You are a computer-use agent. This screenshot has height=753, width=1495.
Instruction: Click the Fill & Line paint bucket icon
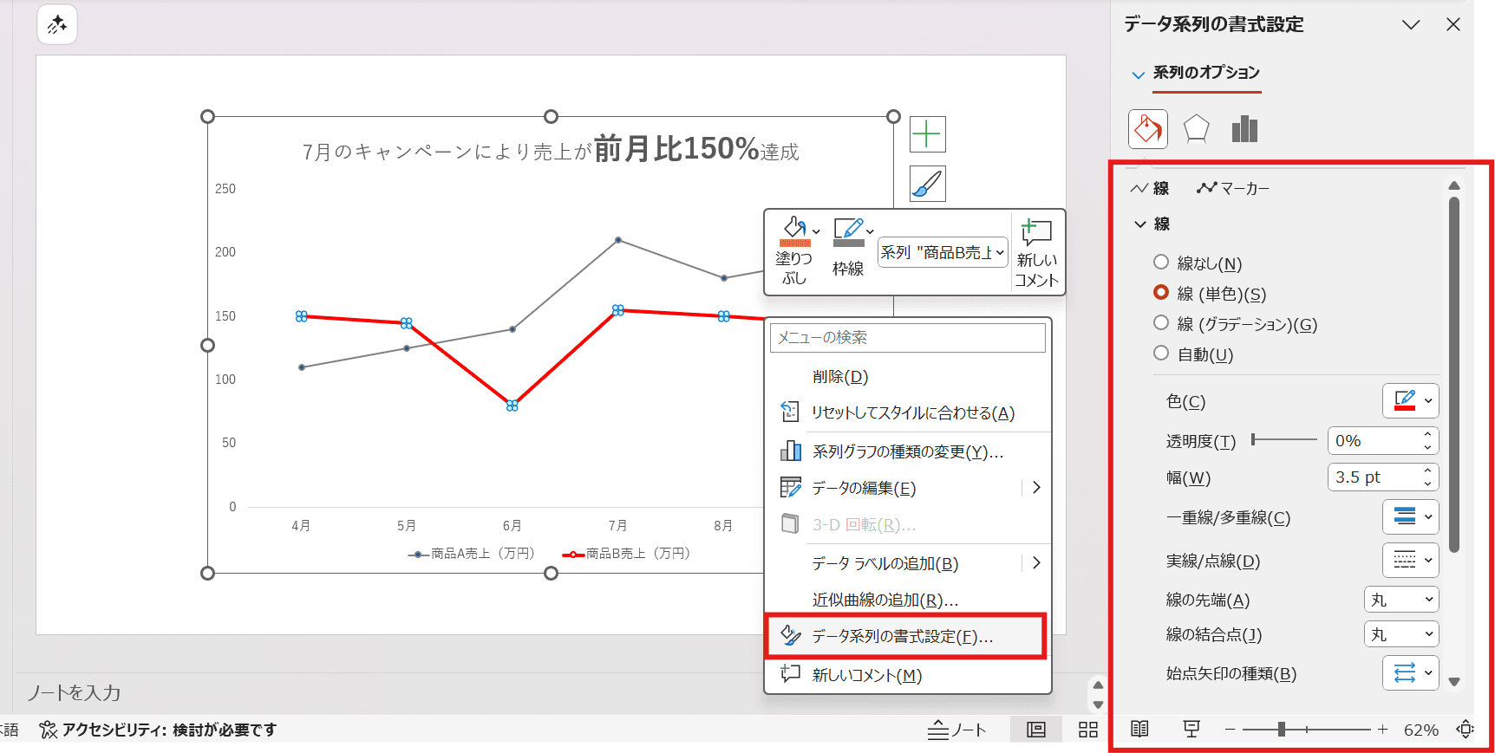pyautogui.click(x=1147, y=129)
